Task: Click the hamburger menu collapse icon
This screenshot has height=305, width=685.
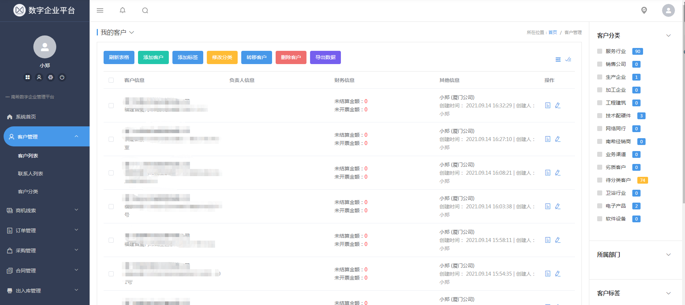Action: pyautogui.click(x=100, y=10)
